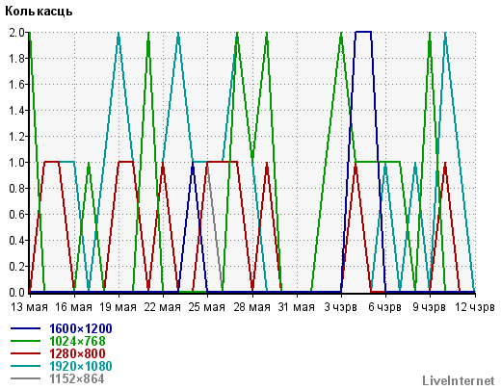Click the 0.2 y-axis value
This screenshot has width=501, height=390.
coord(16,267)
